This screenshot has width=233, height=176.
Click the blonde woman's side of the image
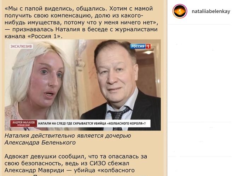(42, 85)
